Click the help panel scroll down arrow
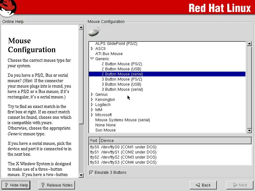Screen dimensions: 255x191 point(81,175)
